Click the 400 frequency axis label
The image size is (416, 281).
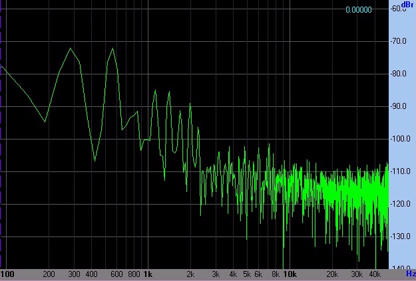pyautogui.click(x=92, y=274)
